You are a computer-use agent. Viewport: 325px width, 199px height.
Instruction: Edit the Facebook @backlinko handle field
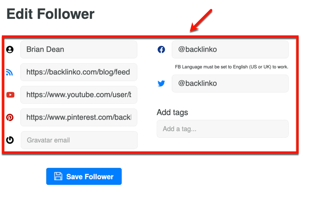[x=230, y=49]
